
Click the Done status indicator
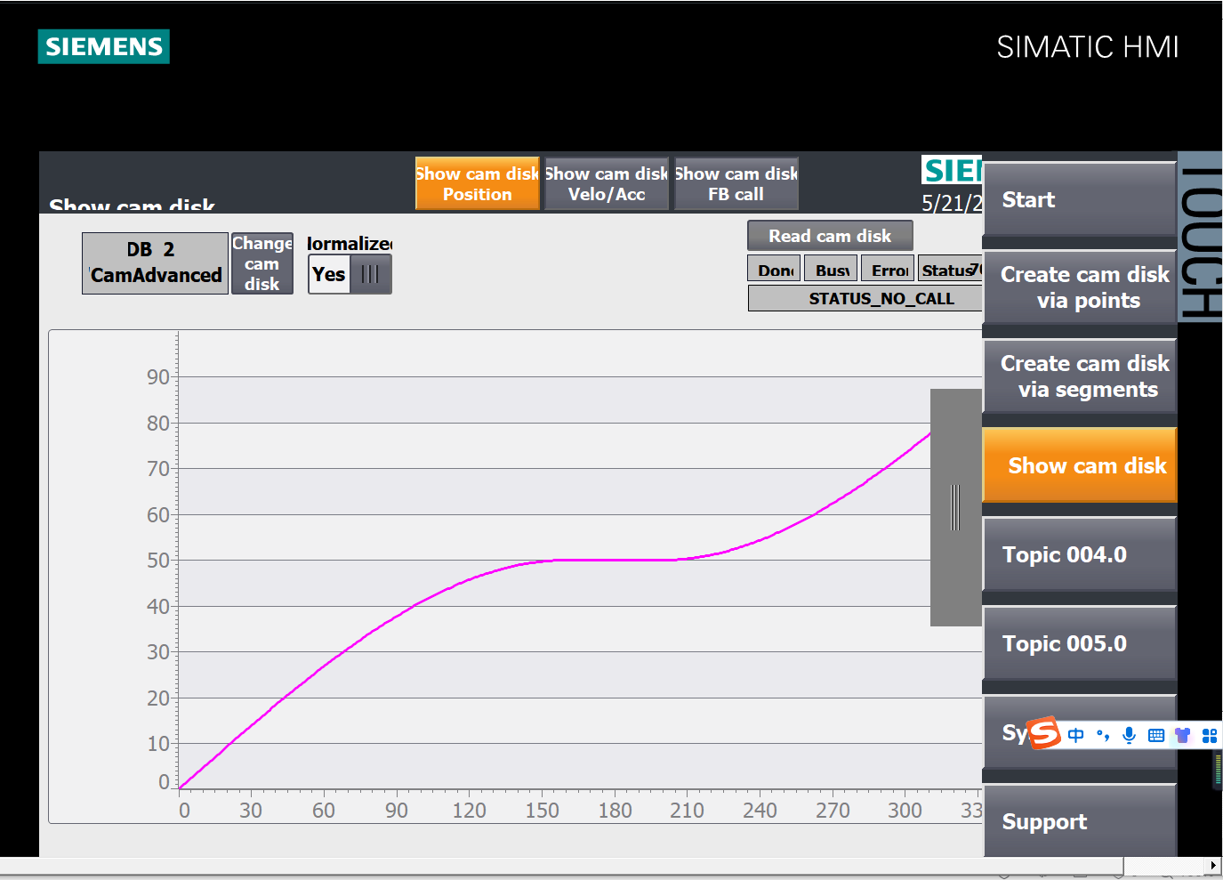click(775, 270)
